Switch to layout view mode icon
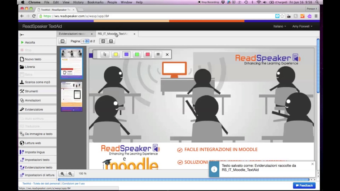 pyautogui.click(x=103, y=41)
